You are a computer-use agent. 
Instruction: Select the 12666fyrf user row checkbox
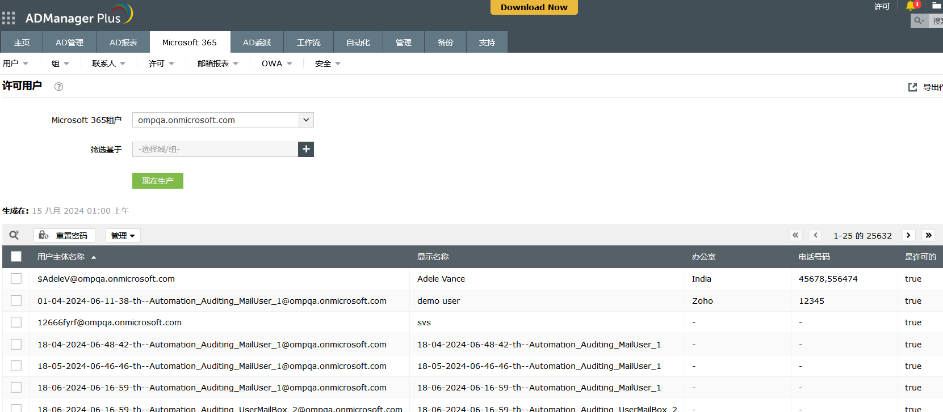click(16, 322)
